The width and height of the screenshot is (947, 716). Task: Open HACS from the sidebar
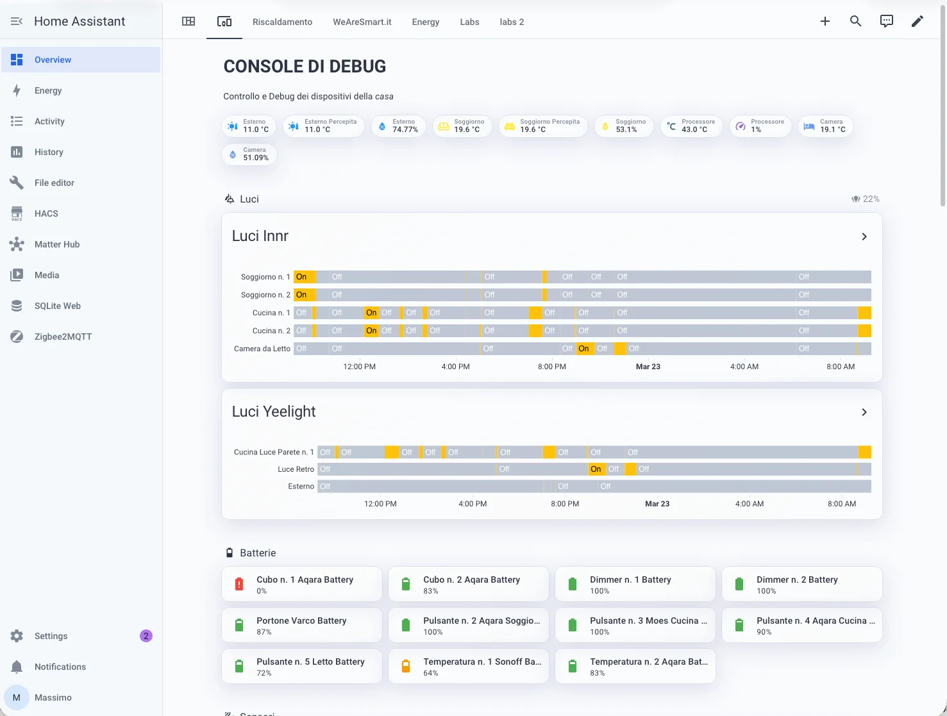pyautogui.click(x=46, y=213)
